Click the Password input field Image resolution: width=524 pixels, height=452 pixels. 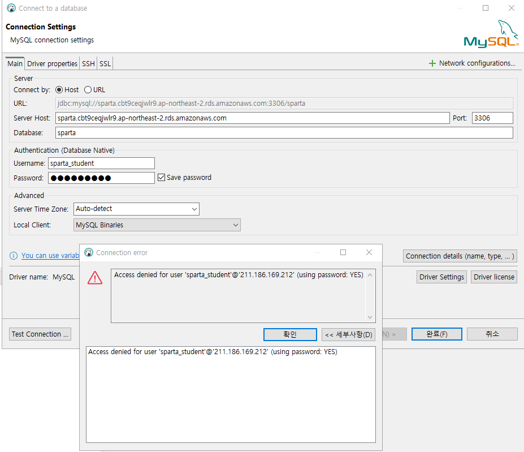point(101,178)
